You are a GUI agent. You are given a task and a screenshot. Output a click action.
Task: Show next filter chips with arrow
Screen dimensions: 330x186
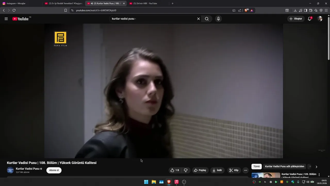[316, 167]
